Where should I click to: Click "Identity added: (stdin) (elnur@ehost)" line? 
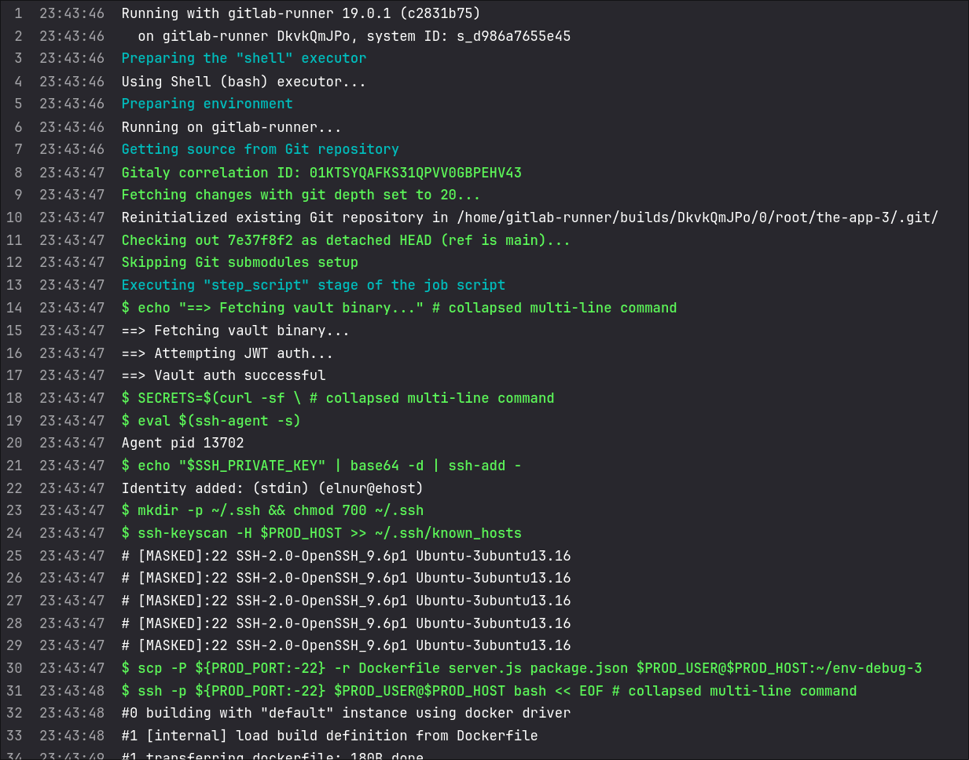pos(272,488)
